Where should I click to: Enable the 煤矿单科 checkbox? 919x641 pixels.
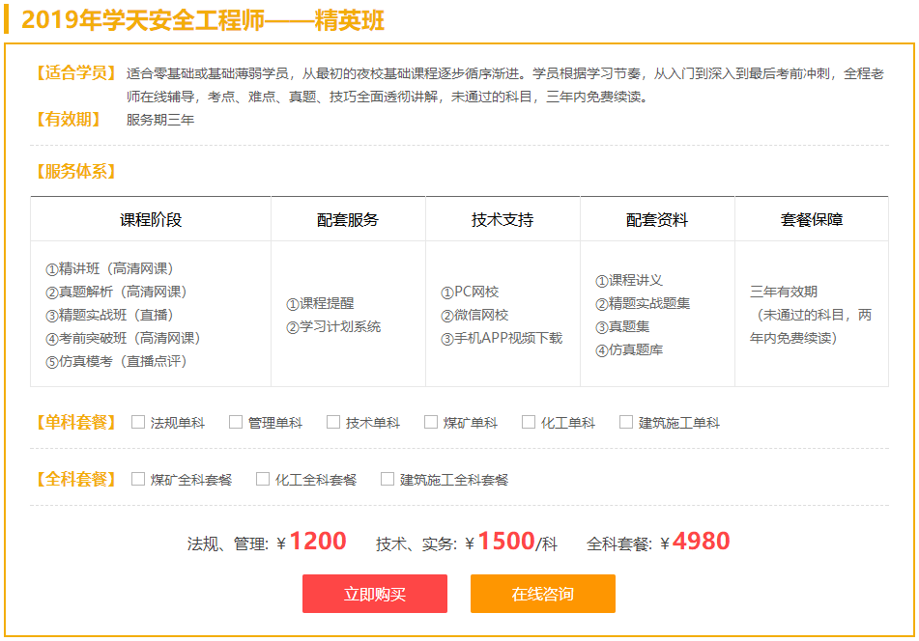coord(431,422)
